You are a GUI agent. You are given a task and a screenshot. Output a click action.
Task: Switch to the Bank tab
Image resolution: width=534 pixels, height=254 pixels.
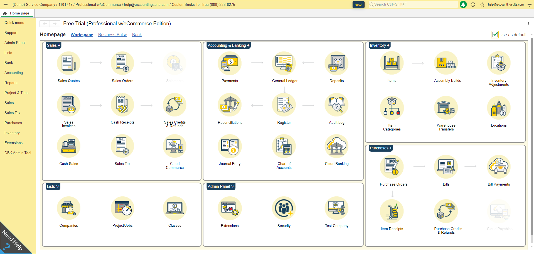[137, 35]
